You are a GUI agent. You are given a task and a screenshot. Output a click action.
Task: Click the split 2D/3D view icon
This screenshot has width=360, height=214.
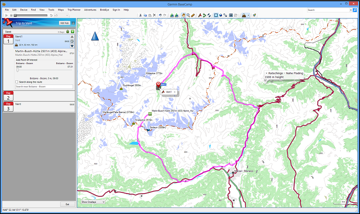225,15
